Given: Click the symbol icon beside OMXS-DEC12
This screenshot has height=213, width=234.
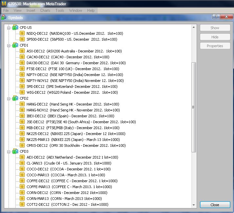Looking at the screenshot, I should pos(22,145).
